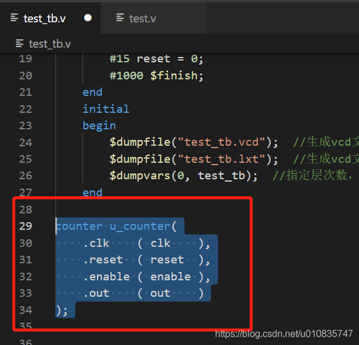
Task: Click the '#1000 $finish;' code line
Action: (156, 76)
